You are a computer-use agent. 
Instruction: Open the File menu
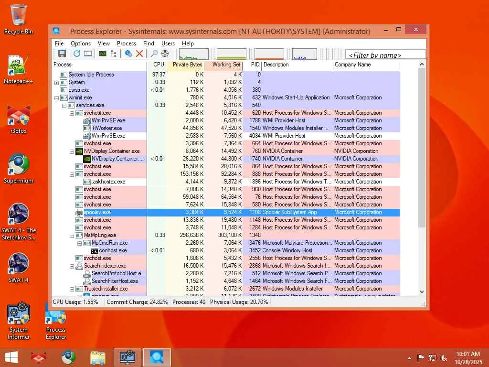59,43
